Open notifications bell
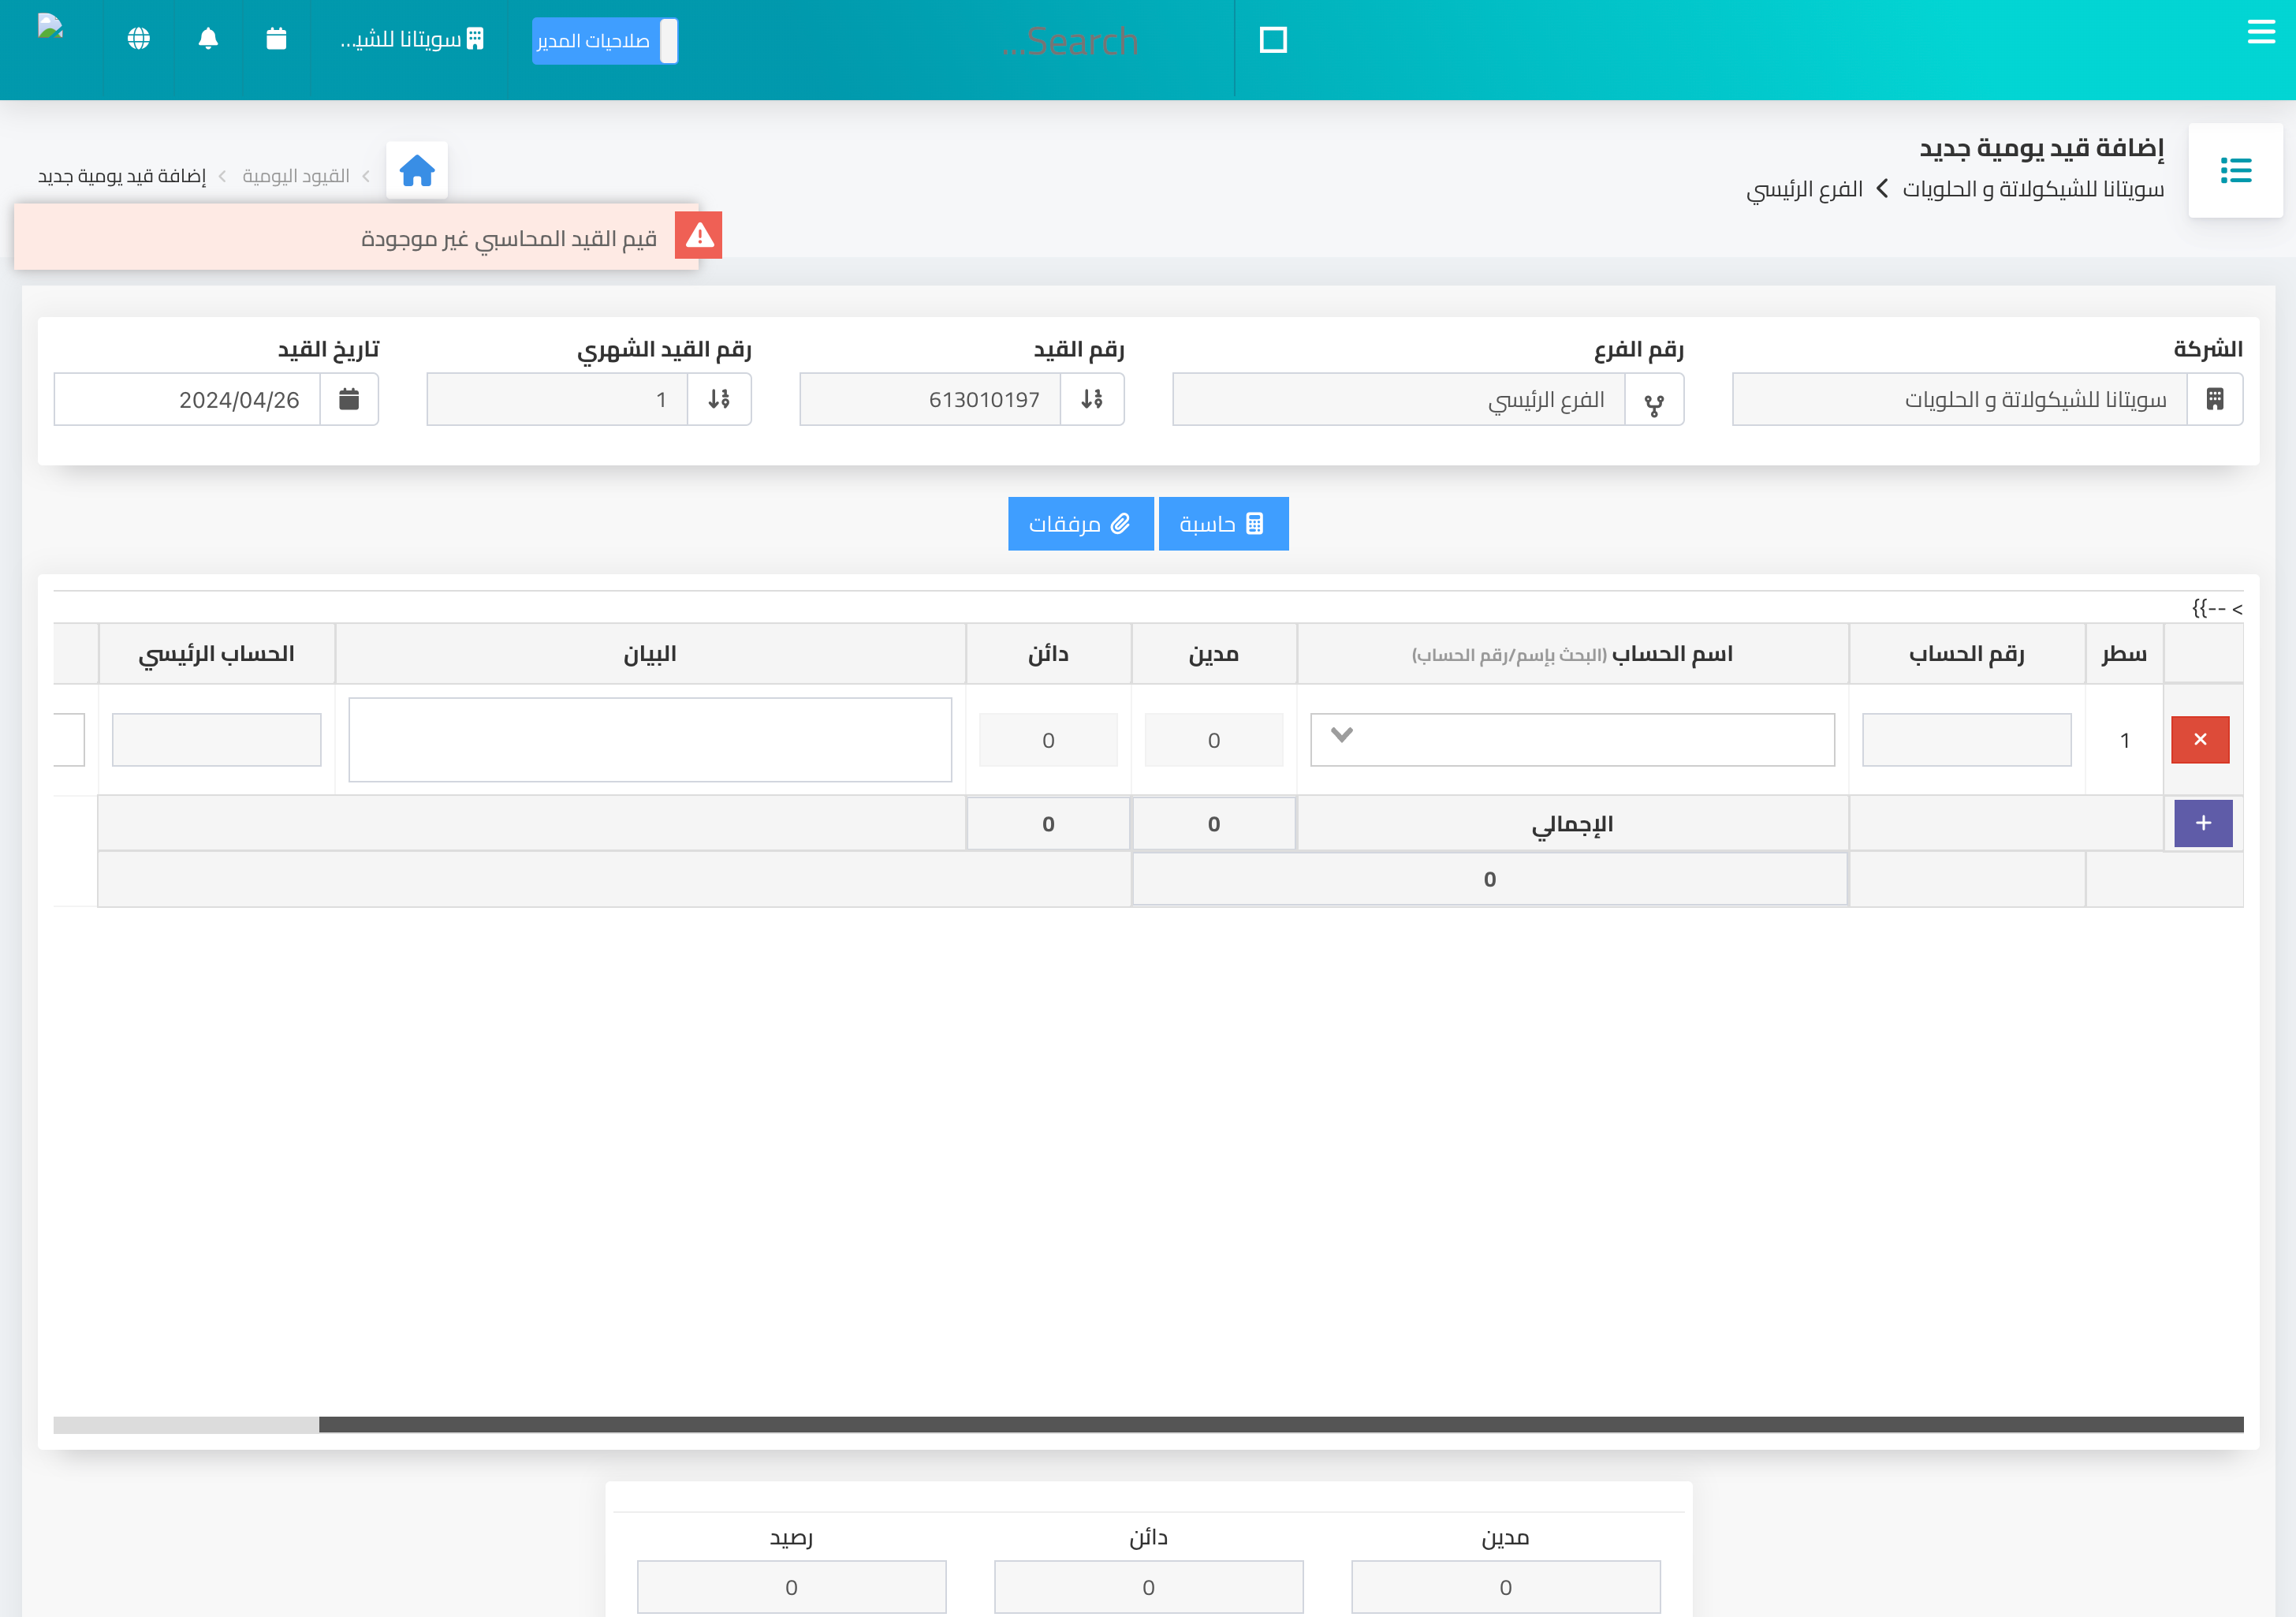This screenshot has width=2296, height=1617. click(208, 39)
